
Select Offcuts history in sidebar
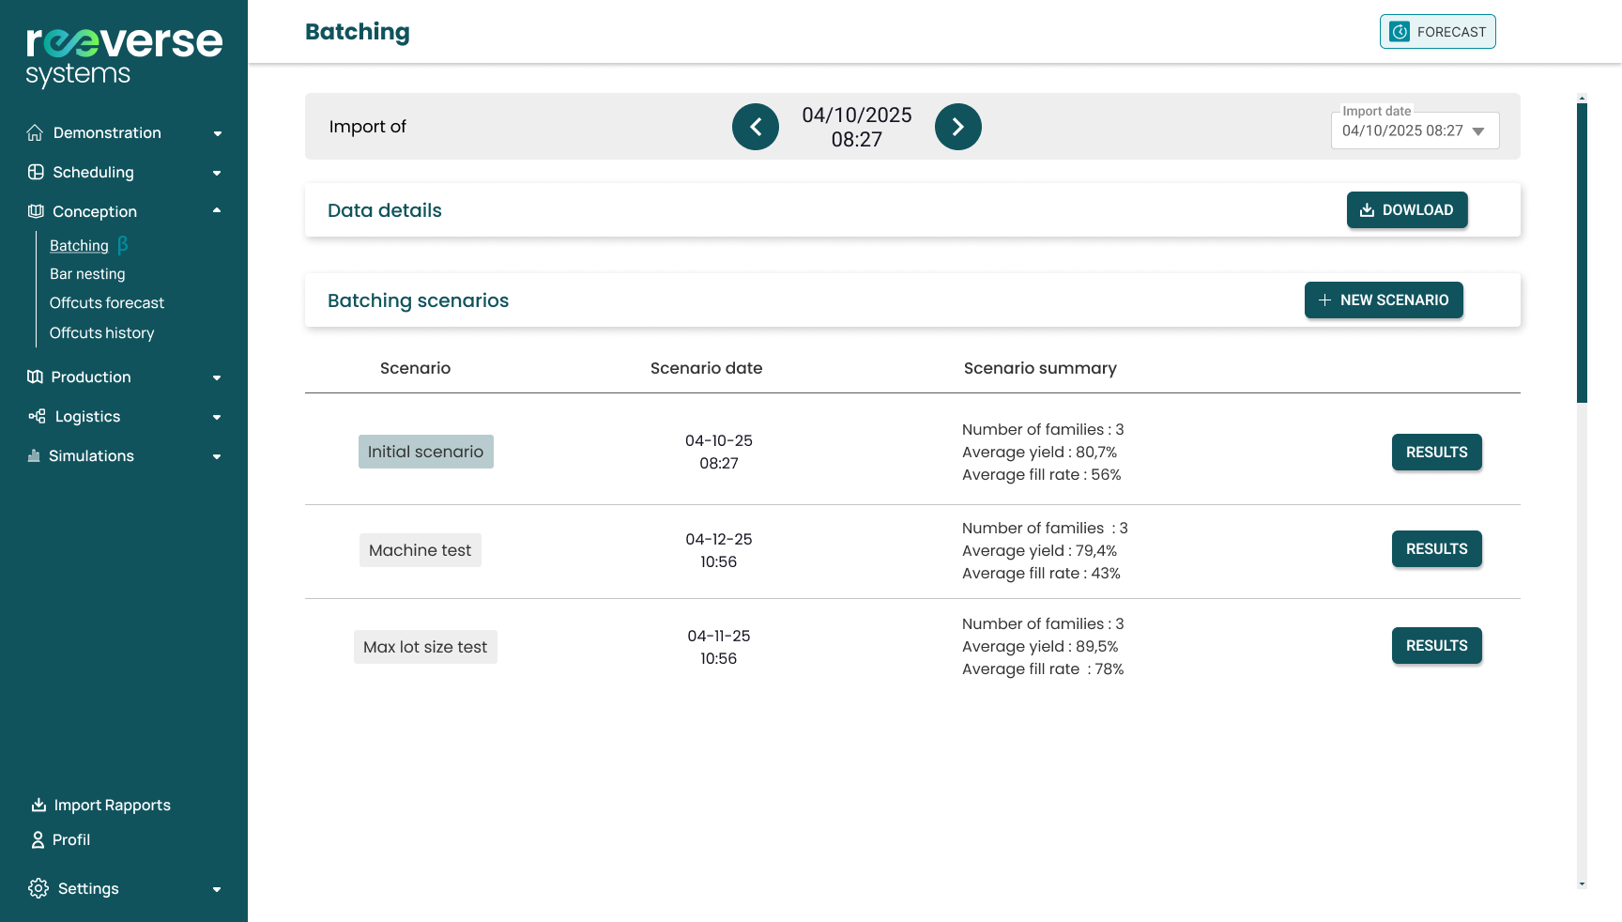pos(101,333)
